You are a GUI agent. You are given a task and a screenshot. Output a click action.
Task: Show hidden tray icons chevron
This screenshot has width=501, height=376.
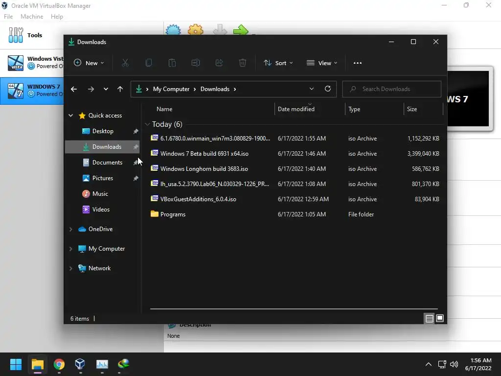[x=429, y=364]
